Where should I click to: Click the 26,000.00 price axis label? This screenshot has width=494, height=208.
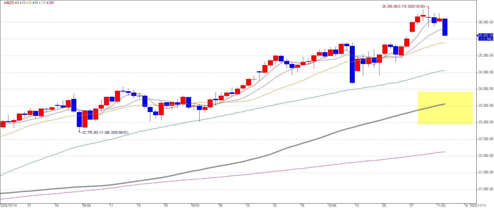[486, 22]
